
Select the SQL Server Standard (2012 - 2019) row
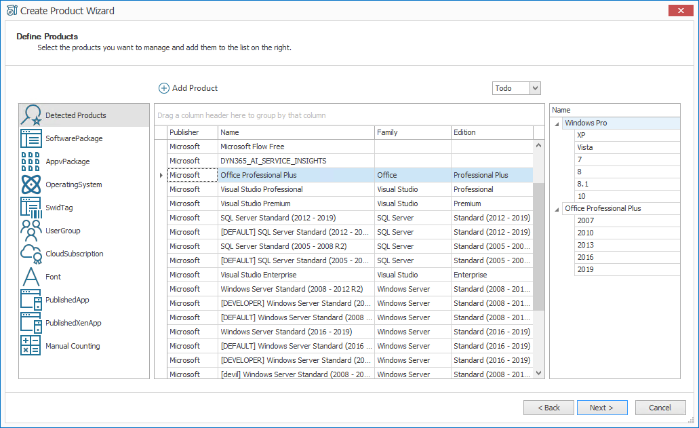(x=350, y=218)
